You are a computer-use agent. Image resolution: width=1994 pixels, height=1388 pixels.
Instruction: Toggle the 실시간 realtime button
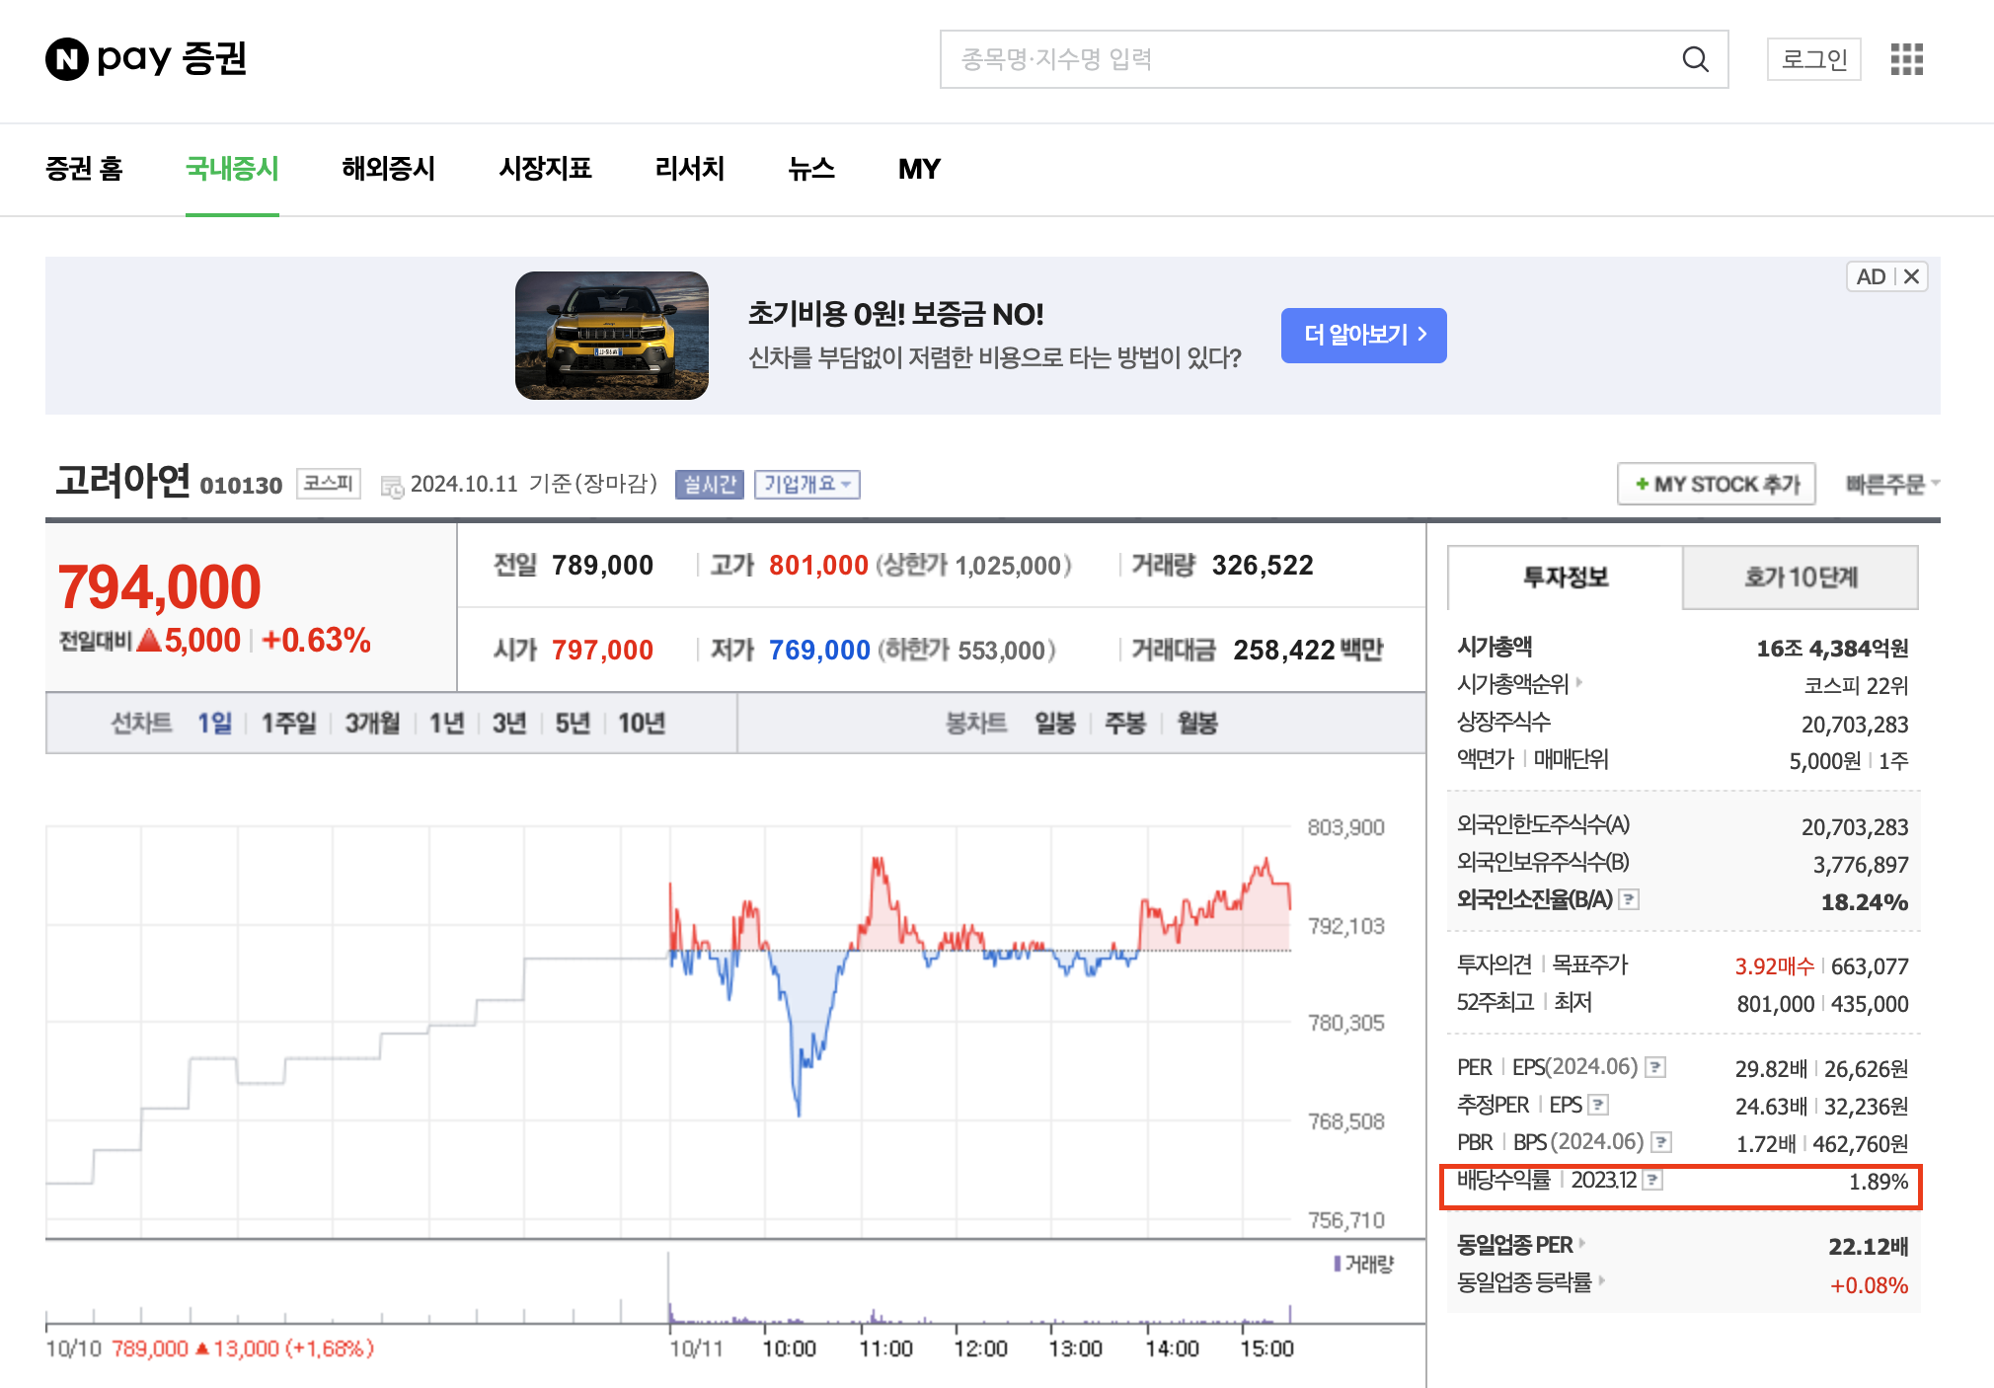coord(709,485)
